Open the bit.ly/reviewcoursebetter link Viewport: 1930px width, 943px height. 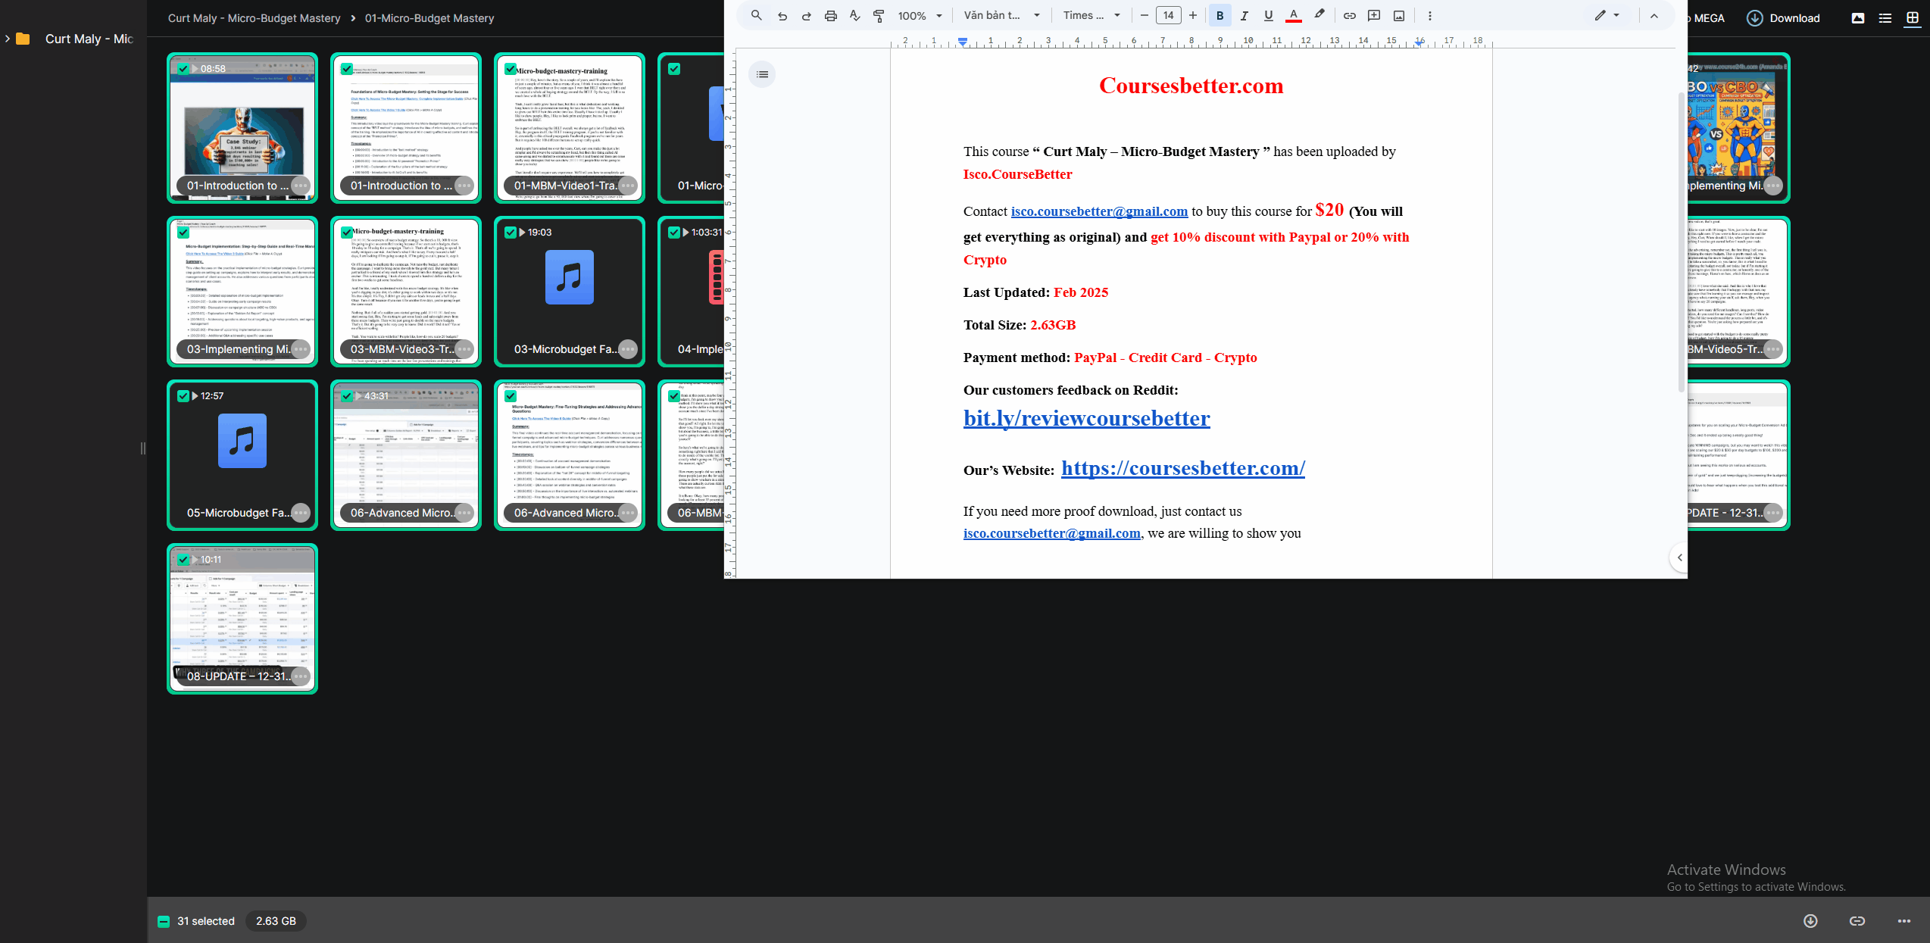coord(1086,418)
